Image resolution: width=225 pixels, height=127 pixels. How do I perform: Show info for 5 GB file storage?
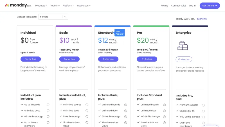pyautogui.click(x=87, y=117)
